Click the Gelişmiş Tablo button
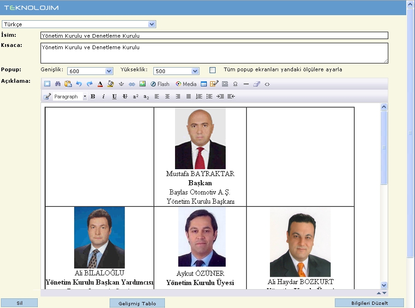The image size is (415, 308). [x=137, y=303]
